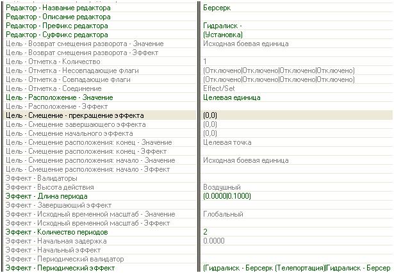
Task: Click flags value beside Совпадающие флаги
Action: [x=279, y=79]
